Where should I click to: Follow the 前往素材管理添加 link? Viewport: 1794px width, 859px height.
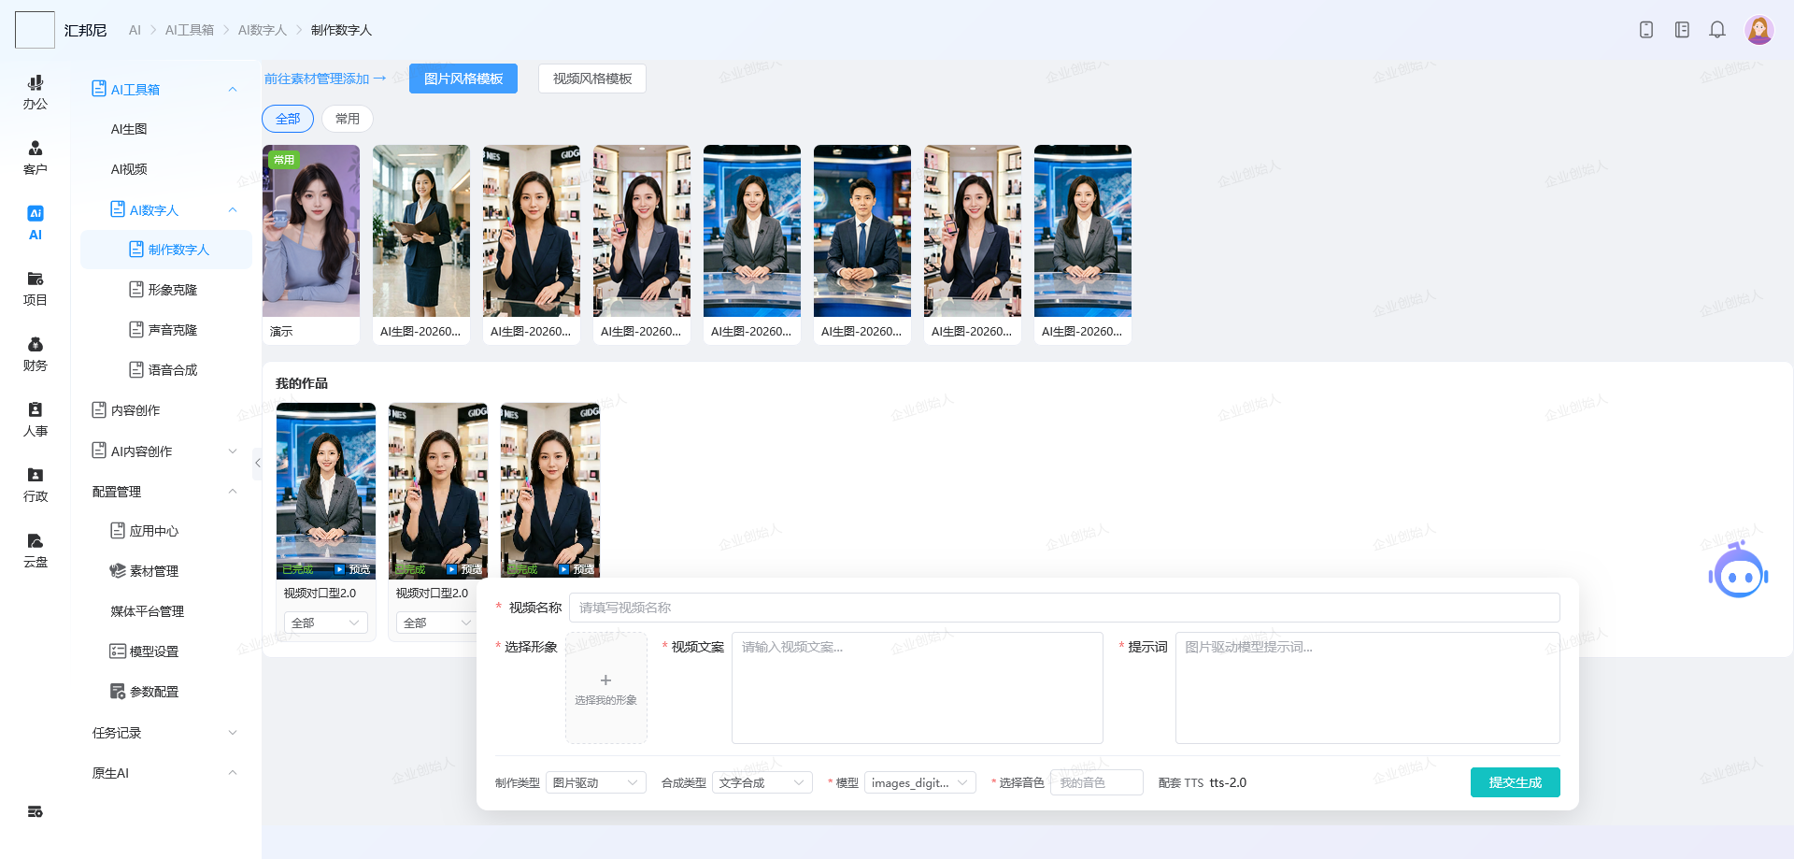click(x=325, y=79)
